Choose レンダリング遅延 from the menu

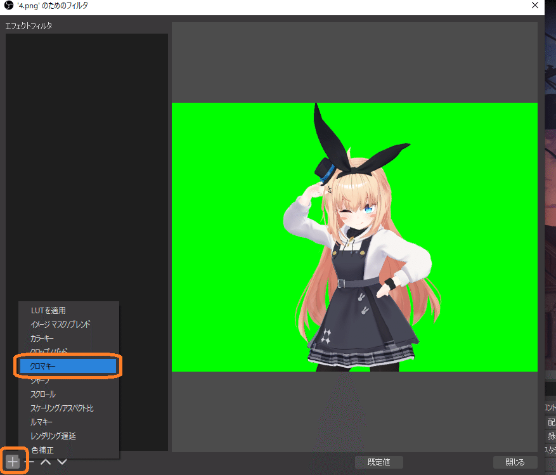(x=69, y=436)
